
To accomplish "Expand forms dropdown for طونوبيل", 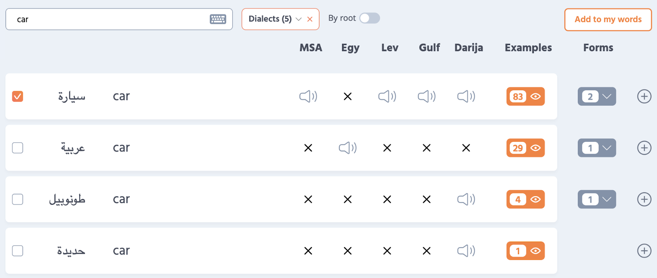I will (x=597, y=199).
